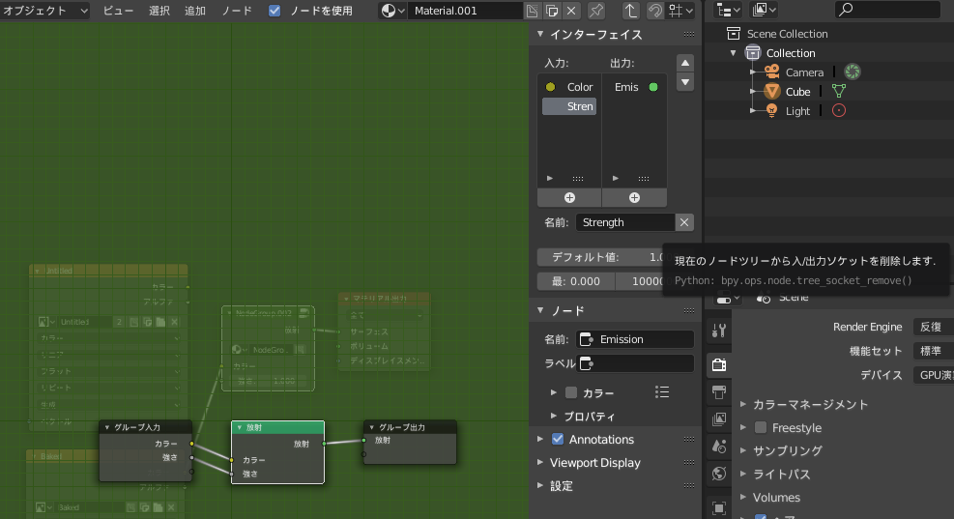The width and height of the screenshot is (954, 519).
Task: Expand the 設定 panel
Action: point(540,486)
